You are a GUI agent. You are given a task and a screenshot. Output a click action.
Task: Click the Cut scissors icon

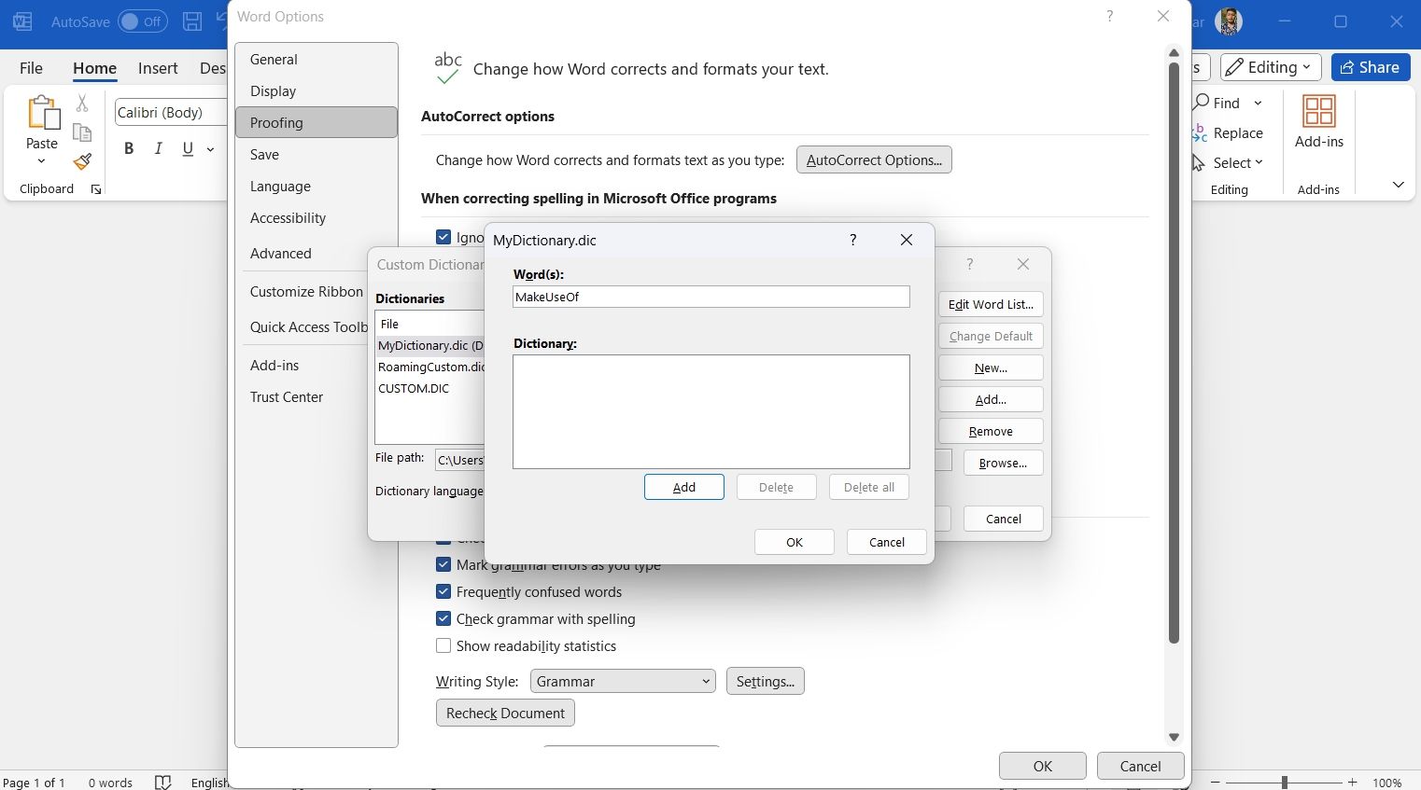(x=82, y=104)
